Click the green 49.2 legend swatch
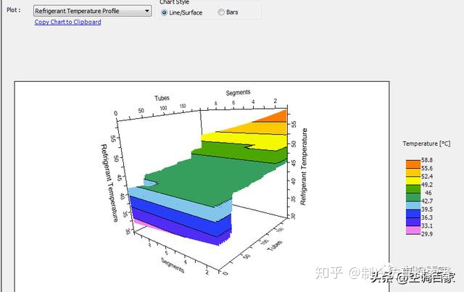Image resolution: width=464 pixels, height=292 pixels. coord(413,189)
